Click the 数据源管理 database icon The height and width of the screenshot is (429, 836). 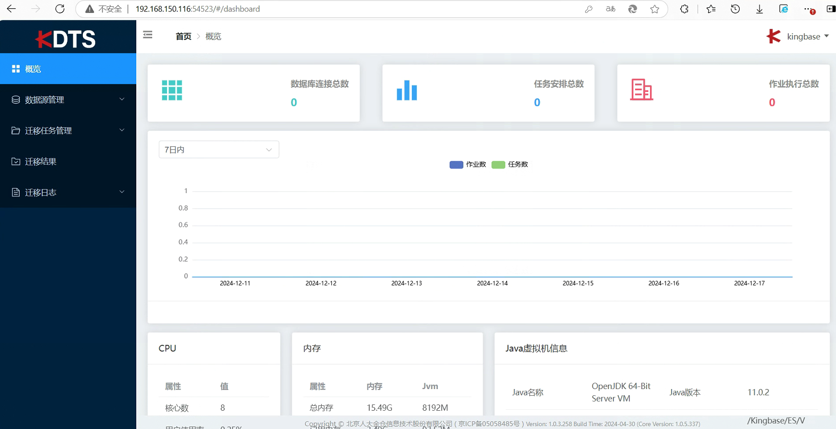click(16, 100)
